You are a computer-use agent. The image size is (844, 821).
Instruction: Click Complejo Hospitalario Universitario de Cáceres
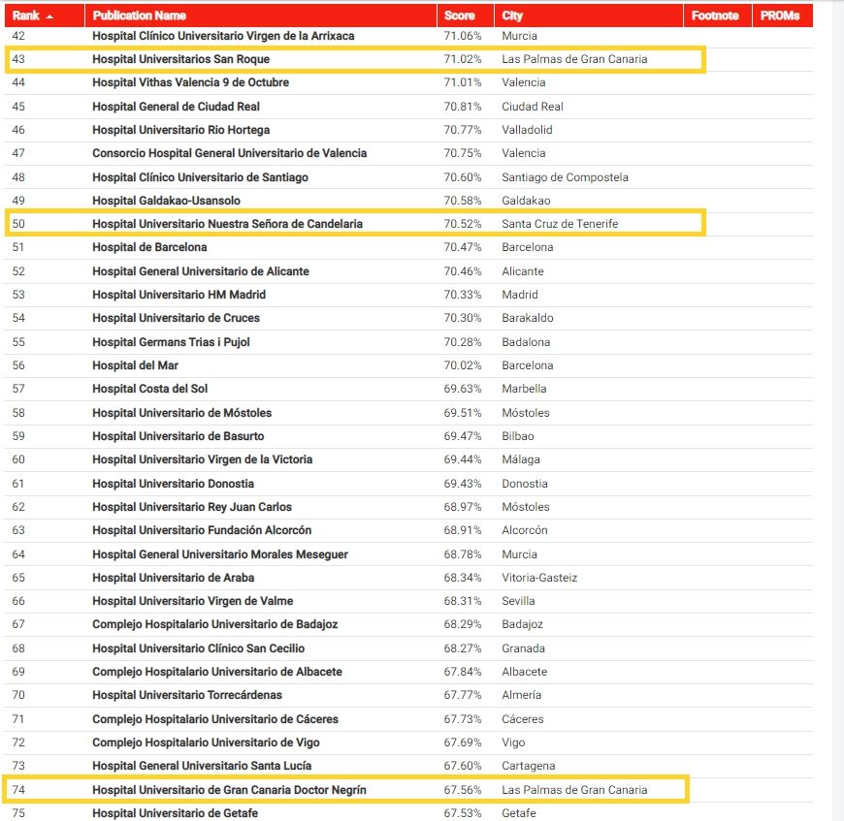pyautogui.click(x=215, y=719)
